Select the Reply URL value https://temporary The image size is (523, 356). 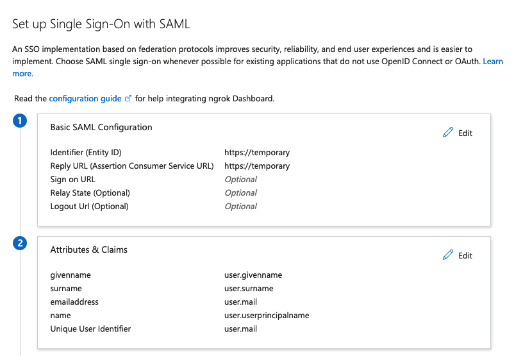coord(257,166)
